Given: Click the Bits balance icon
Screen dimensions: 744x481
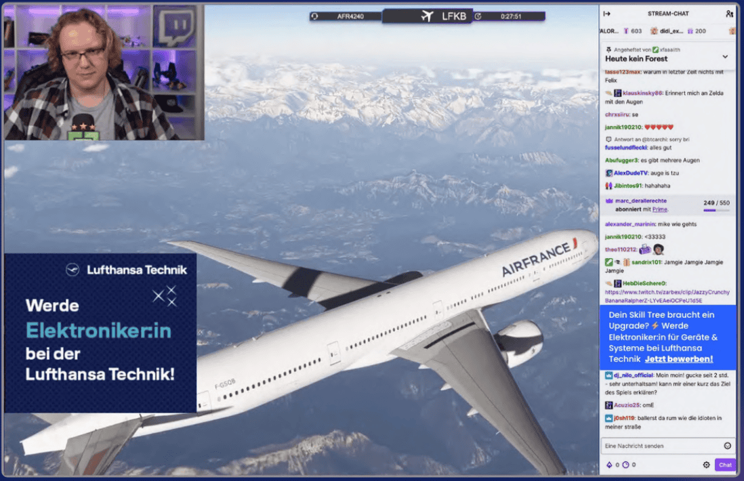Looking at the screenshot, I should [609, 465].
